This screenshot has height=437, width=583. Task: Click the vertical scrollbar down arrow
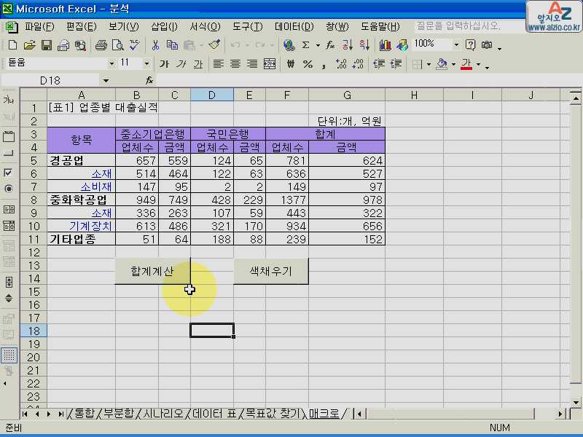(576, 403)
